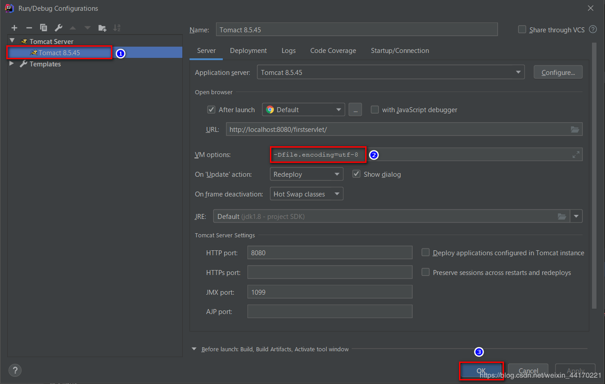
Task: Remove the configuration with minus icon
Action: [x=29, y=28]
